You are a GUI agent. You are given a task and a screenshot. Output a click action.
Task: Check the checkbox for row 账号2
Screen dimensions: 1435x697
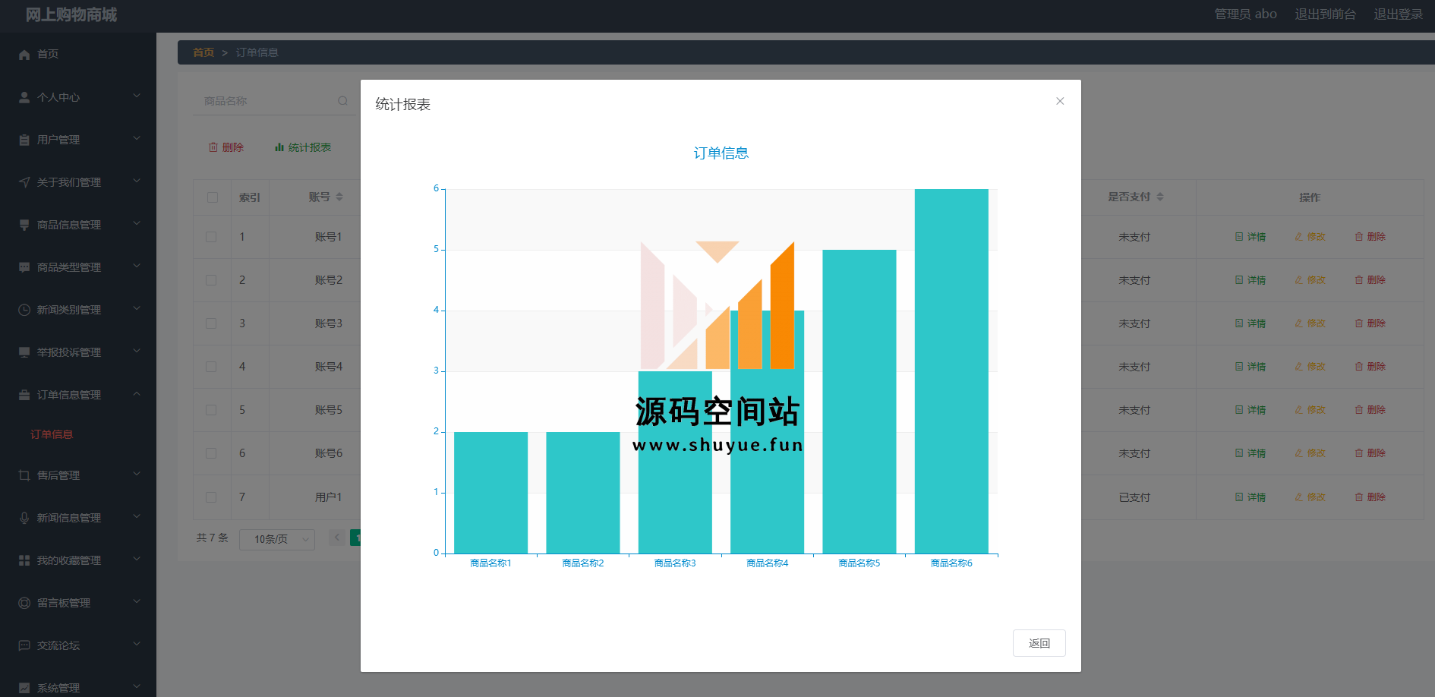(x=211, y=280)
